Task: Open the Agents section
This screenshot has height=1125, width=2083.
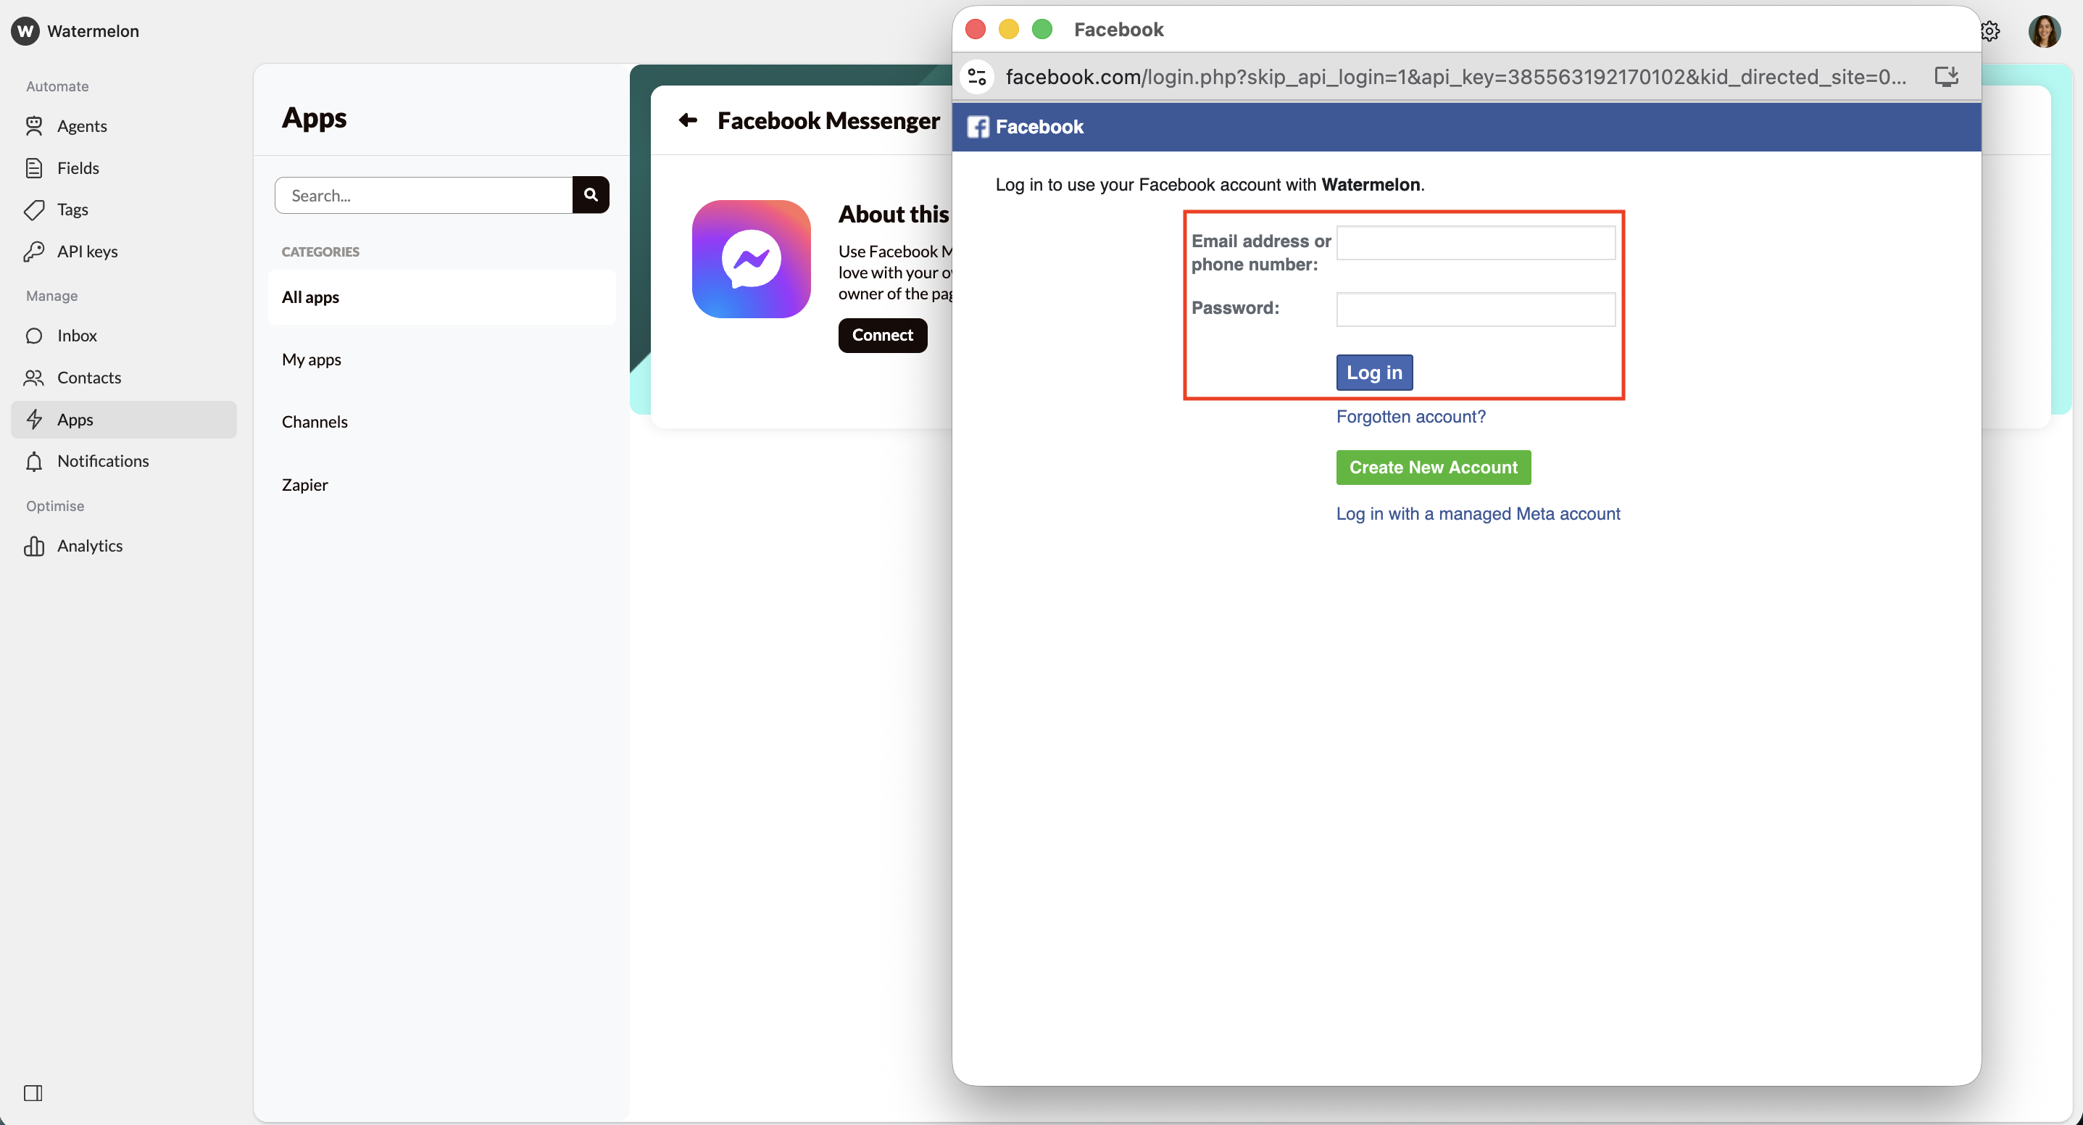Action: (82, 126)
